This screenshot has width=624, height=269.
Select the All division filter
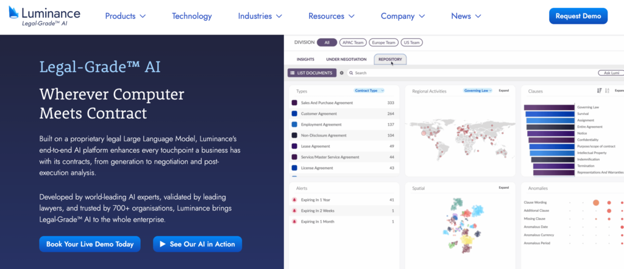pos(327,43)
